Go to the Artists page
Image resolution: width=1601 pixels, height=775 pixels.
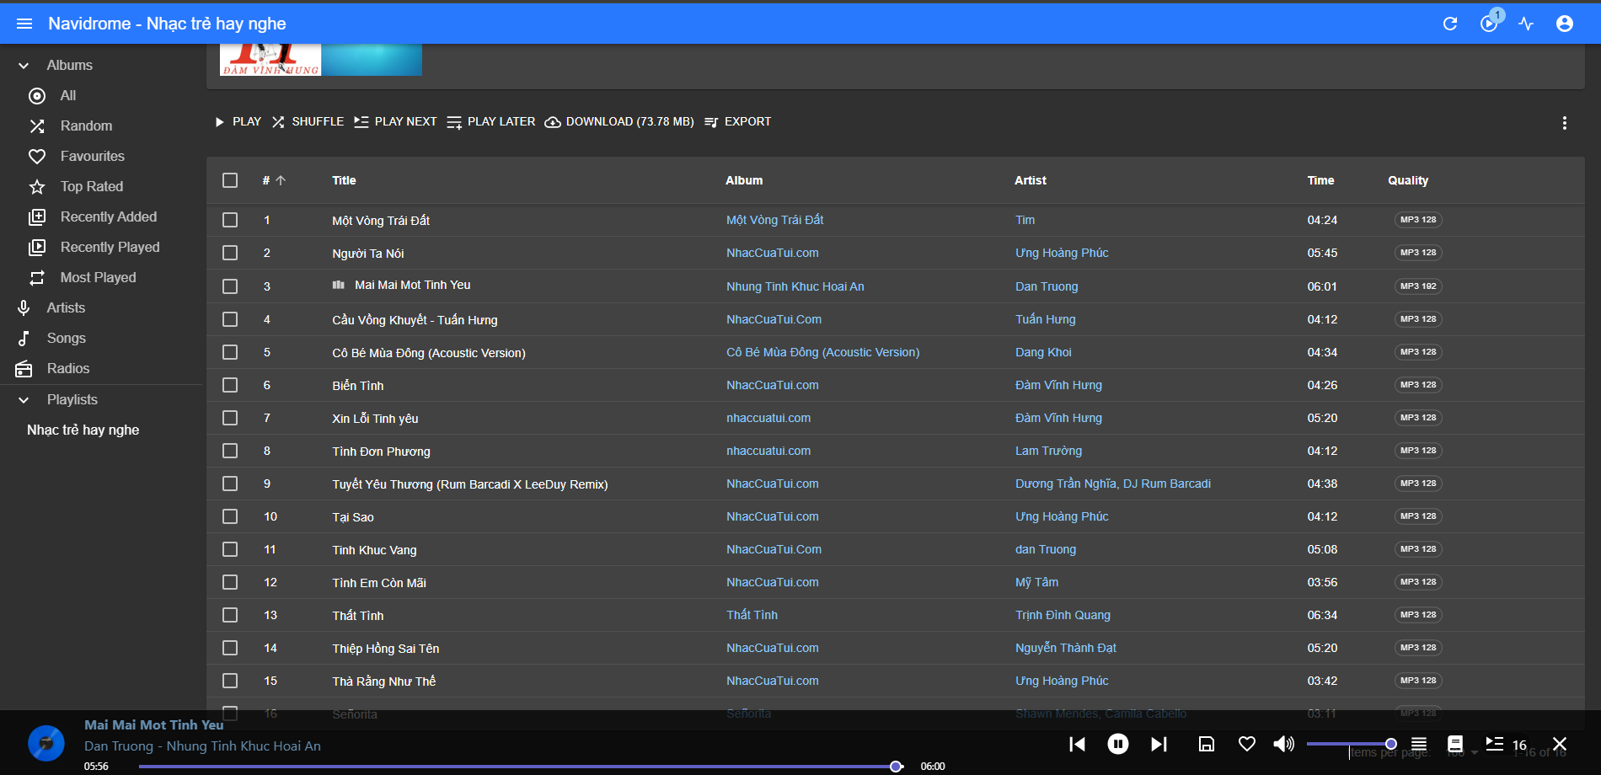pyautogui.click(x=66, y=307)
